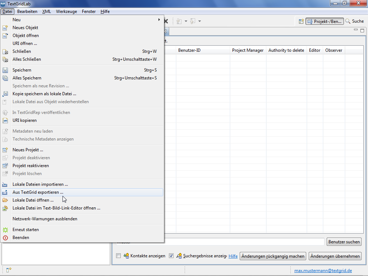Uncheck the Suchergebnisse anzeigen checkbox
Screen dimensions: 368x276
tap(171, 256)
